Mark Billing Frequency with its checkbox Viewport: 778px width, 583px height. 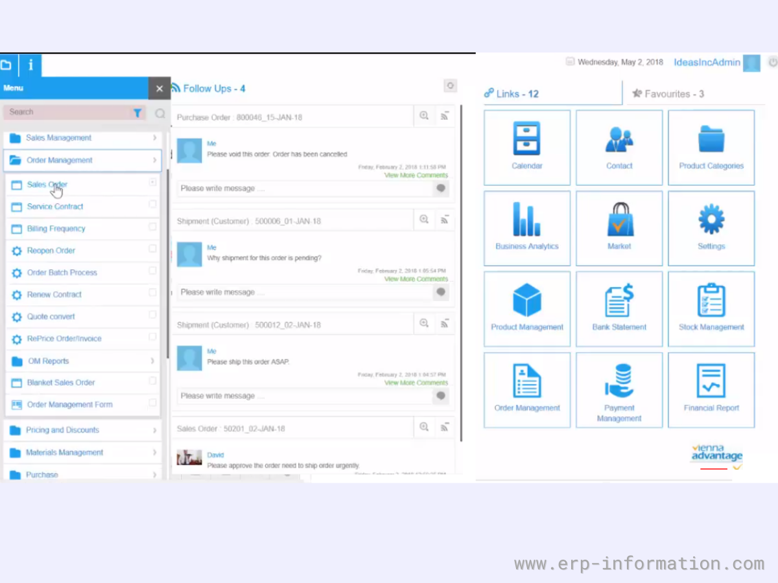[152, 228]
